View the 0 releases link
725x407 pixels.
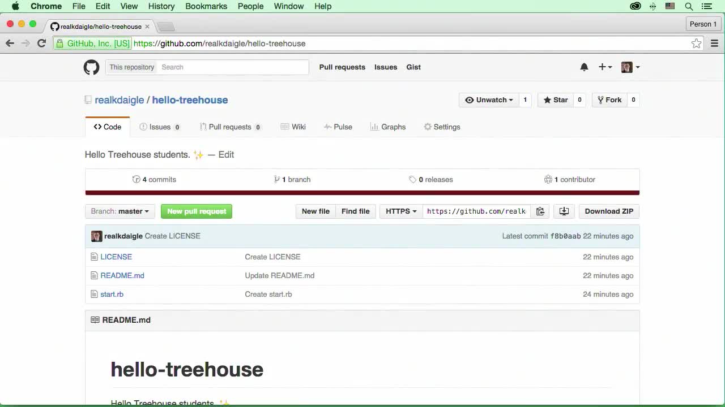tap(431, 180)
